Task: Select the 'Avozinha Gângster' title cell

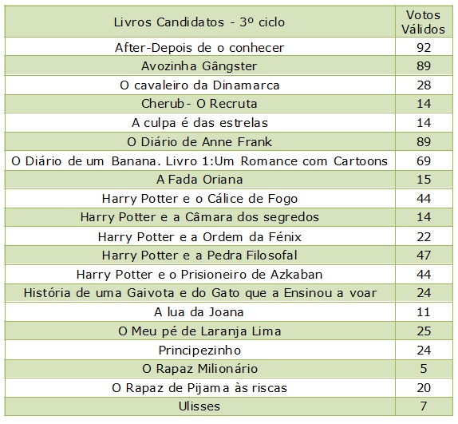Action: point(199,65)
